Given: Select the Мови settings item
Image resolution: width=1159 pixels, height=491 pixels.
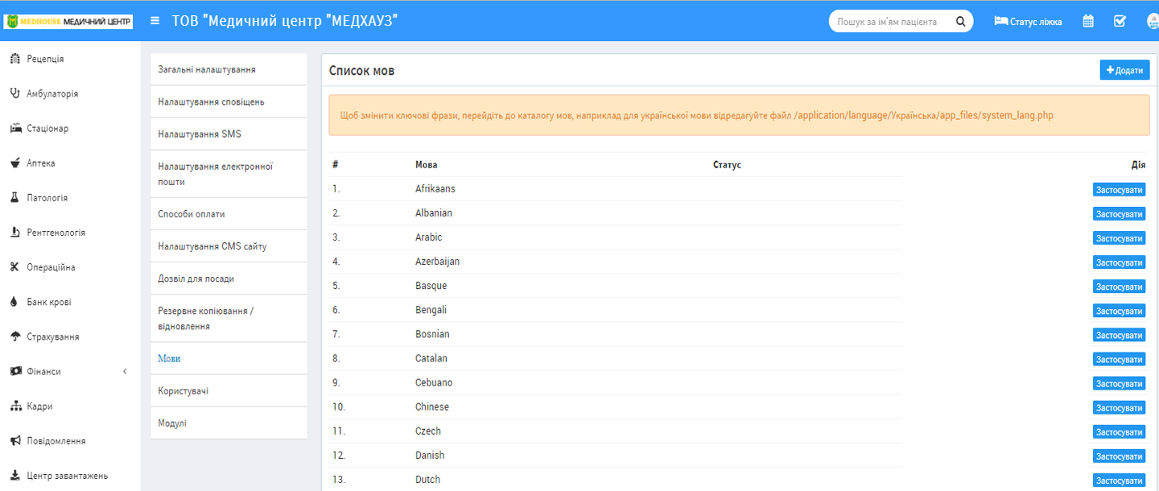Looking at the screenshot, I should [x=229, y=358].
